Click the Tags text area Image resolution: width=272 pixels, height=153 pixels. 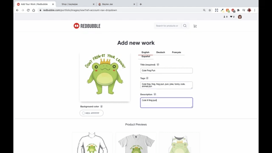point(166,85)
